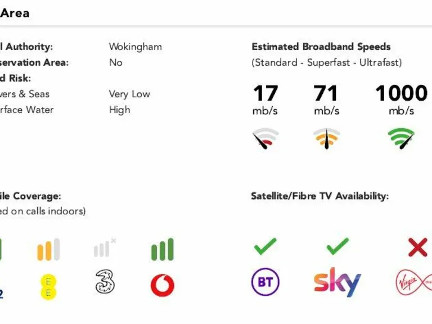Click the red Vodafone logo
This screenshot has width=432, height=324.
(162, 285)
